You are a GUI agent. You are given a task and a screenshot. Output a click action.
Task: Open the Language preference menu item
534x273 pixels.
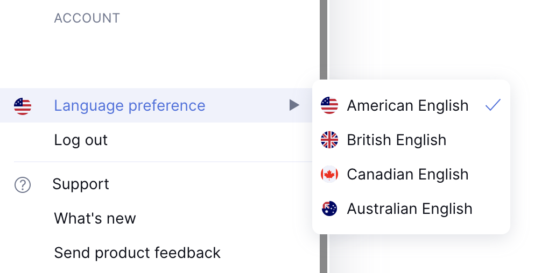[129, 106]
